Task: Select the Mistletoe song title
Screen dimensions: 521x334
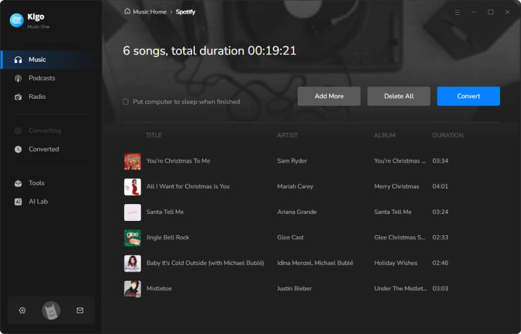Action: coord(159,289)
